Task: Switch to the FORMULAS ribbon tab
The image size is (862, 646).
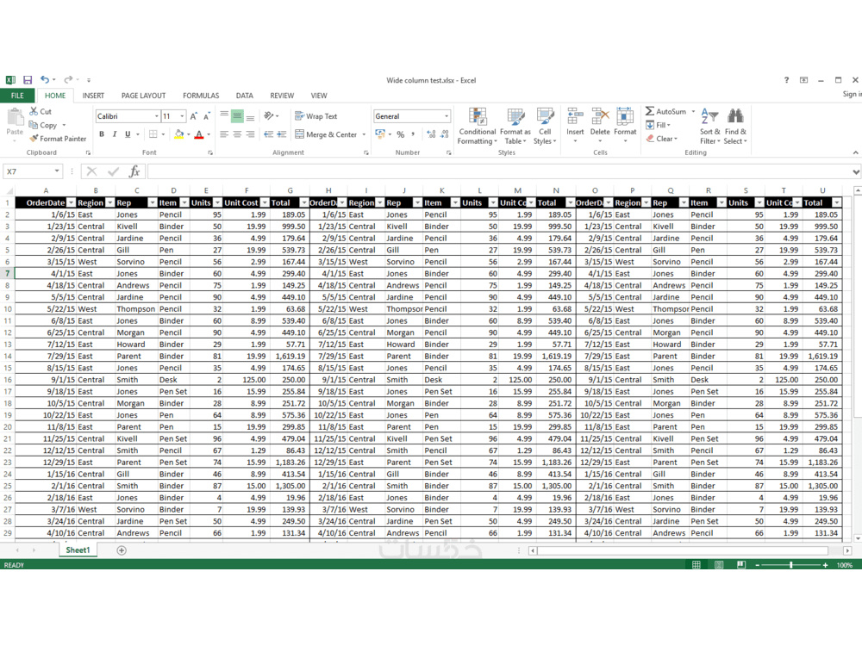Action: (201, 96)
